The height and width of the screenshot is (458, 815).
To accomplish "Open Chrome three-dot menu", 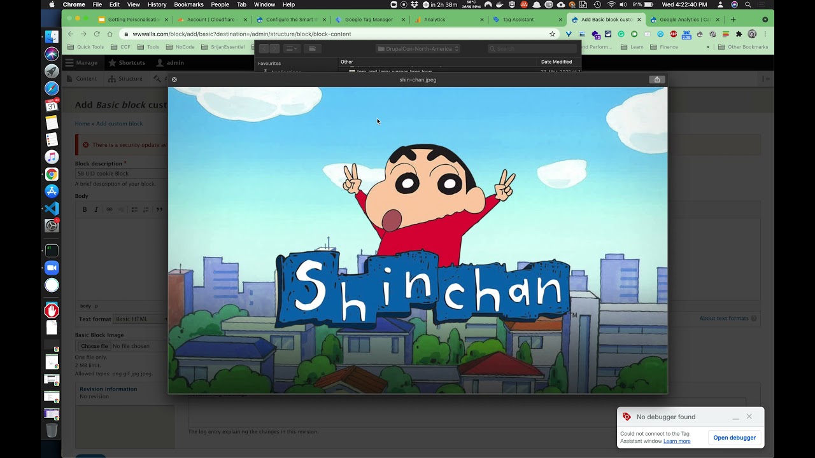I will 765,34.
